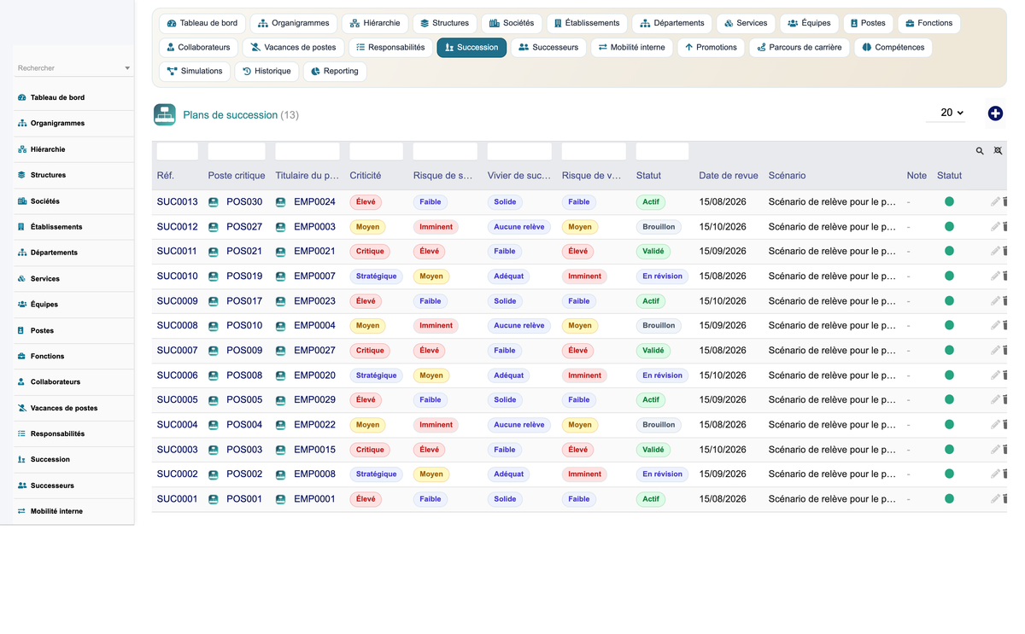Click the Stratégique badge in SUC0010 row
This screenshot has width=1025, height=634.
click(376, 276)
